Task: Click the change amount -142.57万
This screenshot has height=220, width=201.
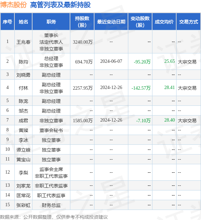Action: pyautogui.click(x=141, y=88)
